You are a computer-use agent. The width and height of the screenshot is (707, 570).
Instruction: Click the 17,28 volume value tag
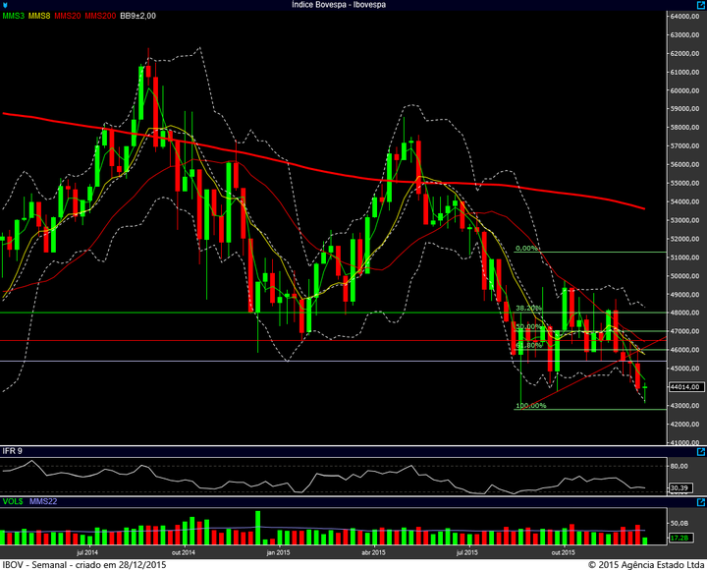click(x=680, y=538)
